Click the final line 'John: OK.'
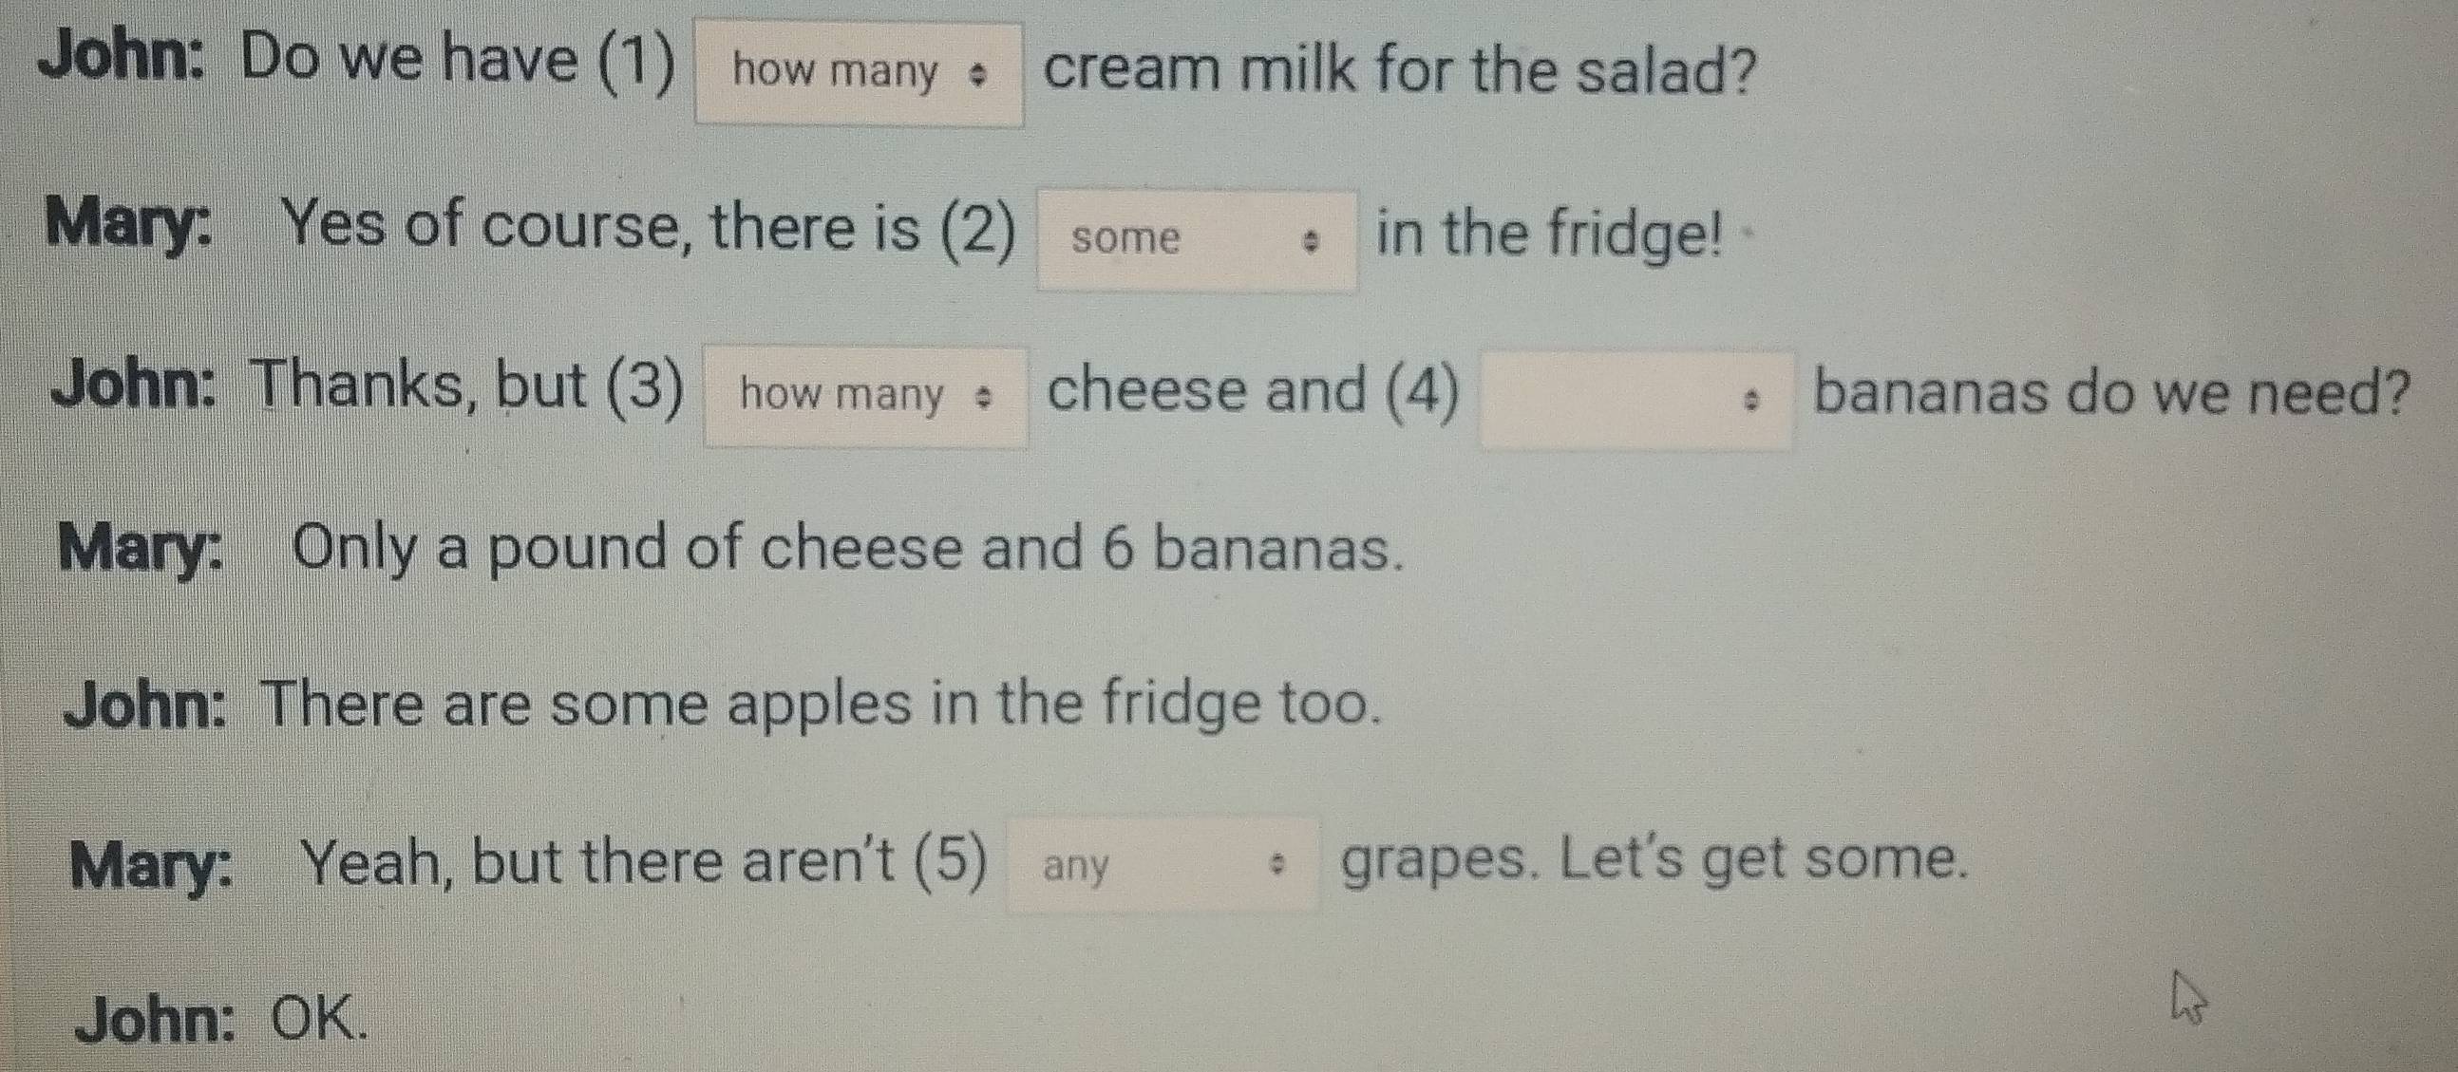2458x1072 pixels. click(x=221, y=1020)
